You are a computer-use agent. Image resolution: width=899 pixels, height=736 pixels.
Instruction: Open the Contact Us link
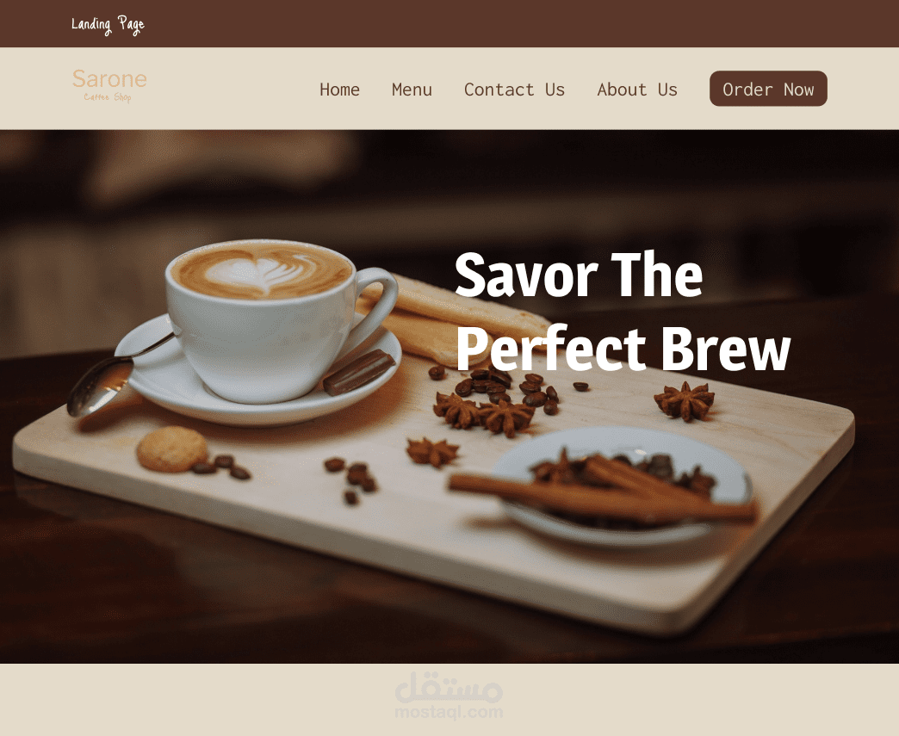point(514,90)
